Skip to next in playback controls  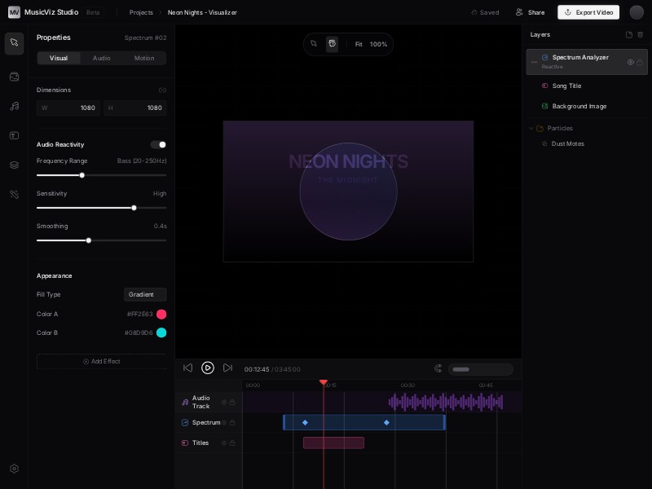click(x=227, y=368)
